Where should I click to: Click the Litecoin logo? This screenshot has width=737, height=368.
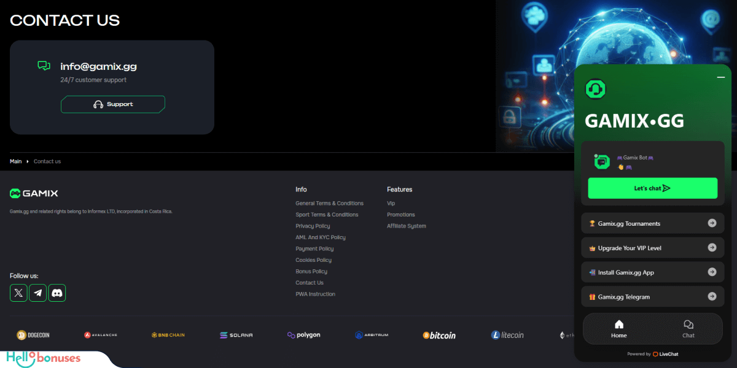click(x=507, y=335)
